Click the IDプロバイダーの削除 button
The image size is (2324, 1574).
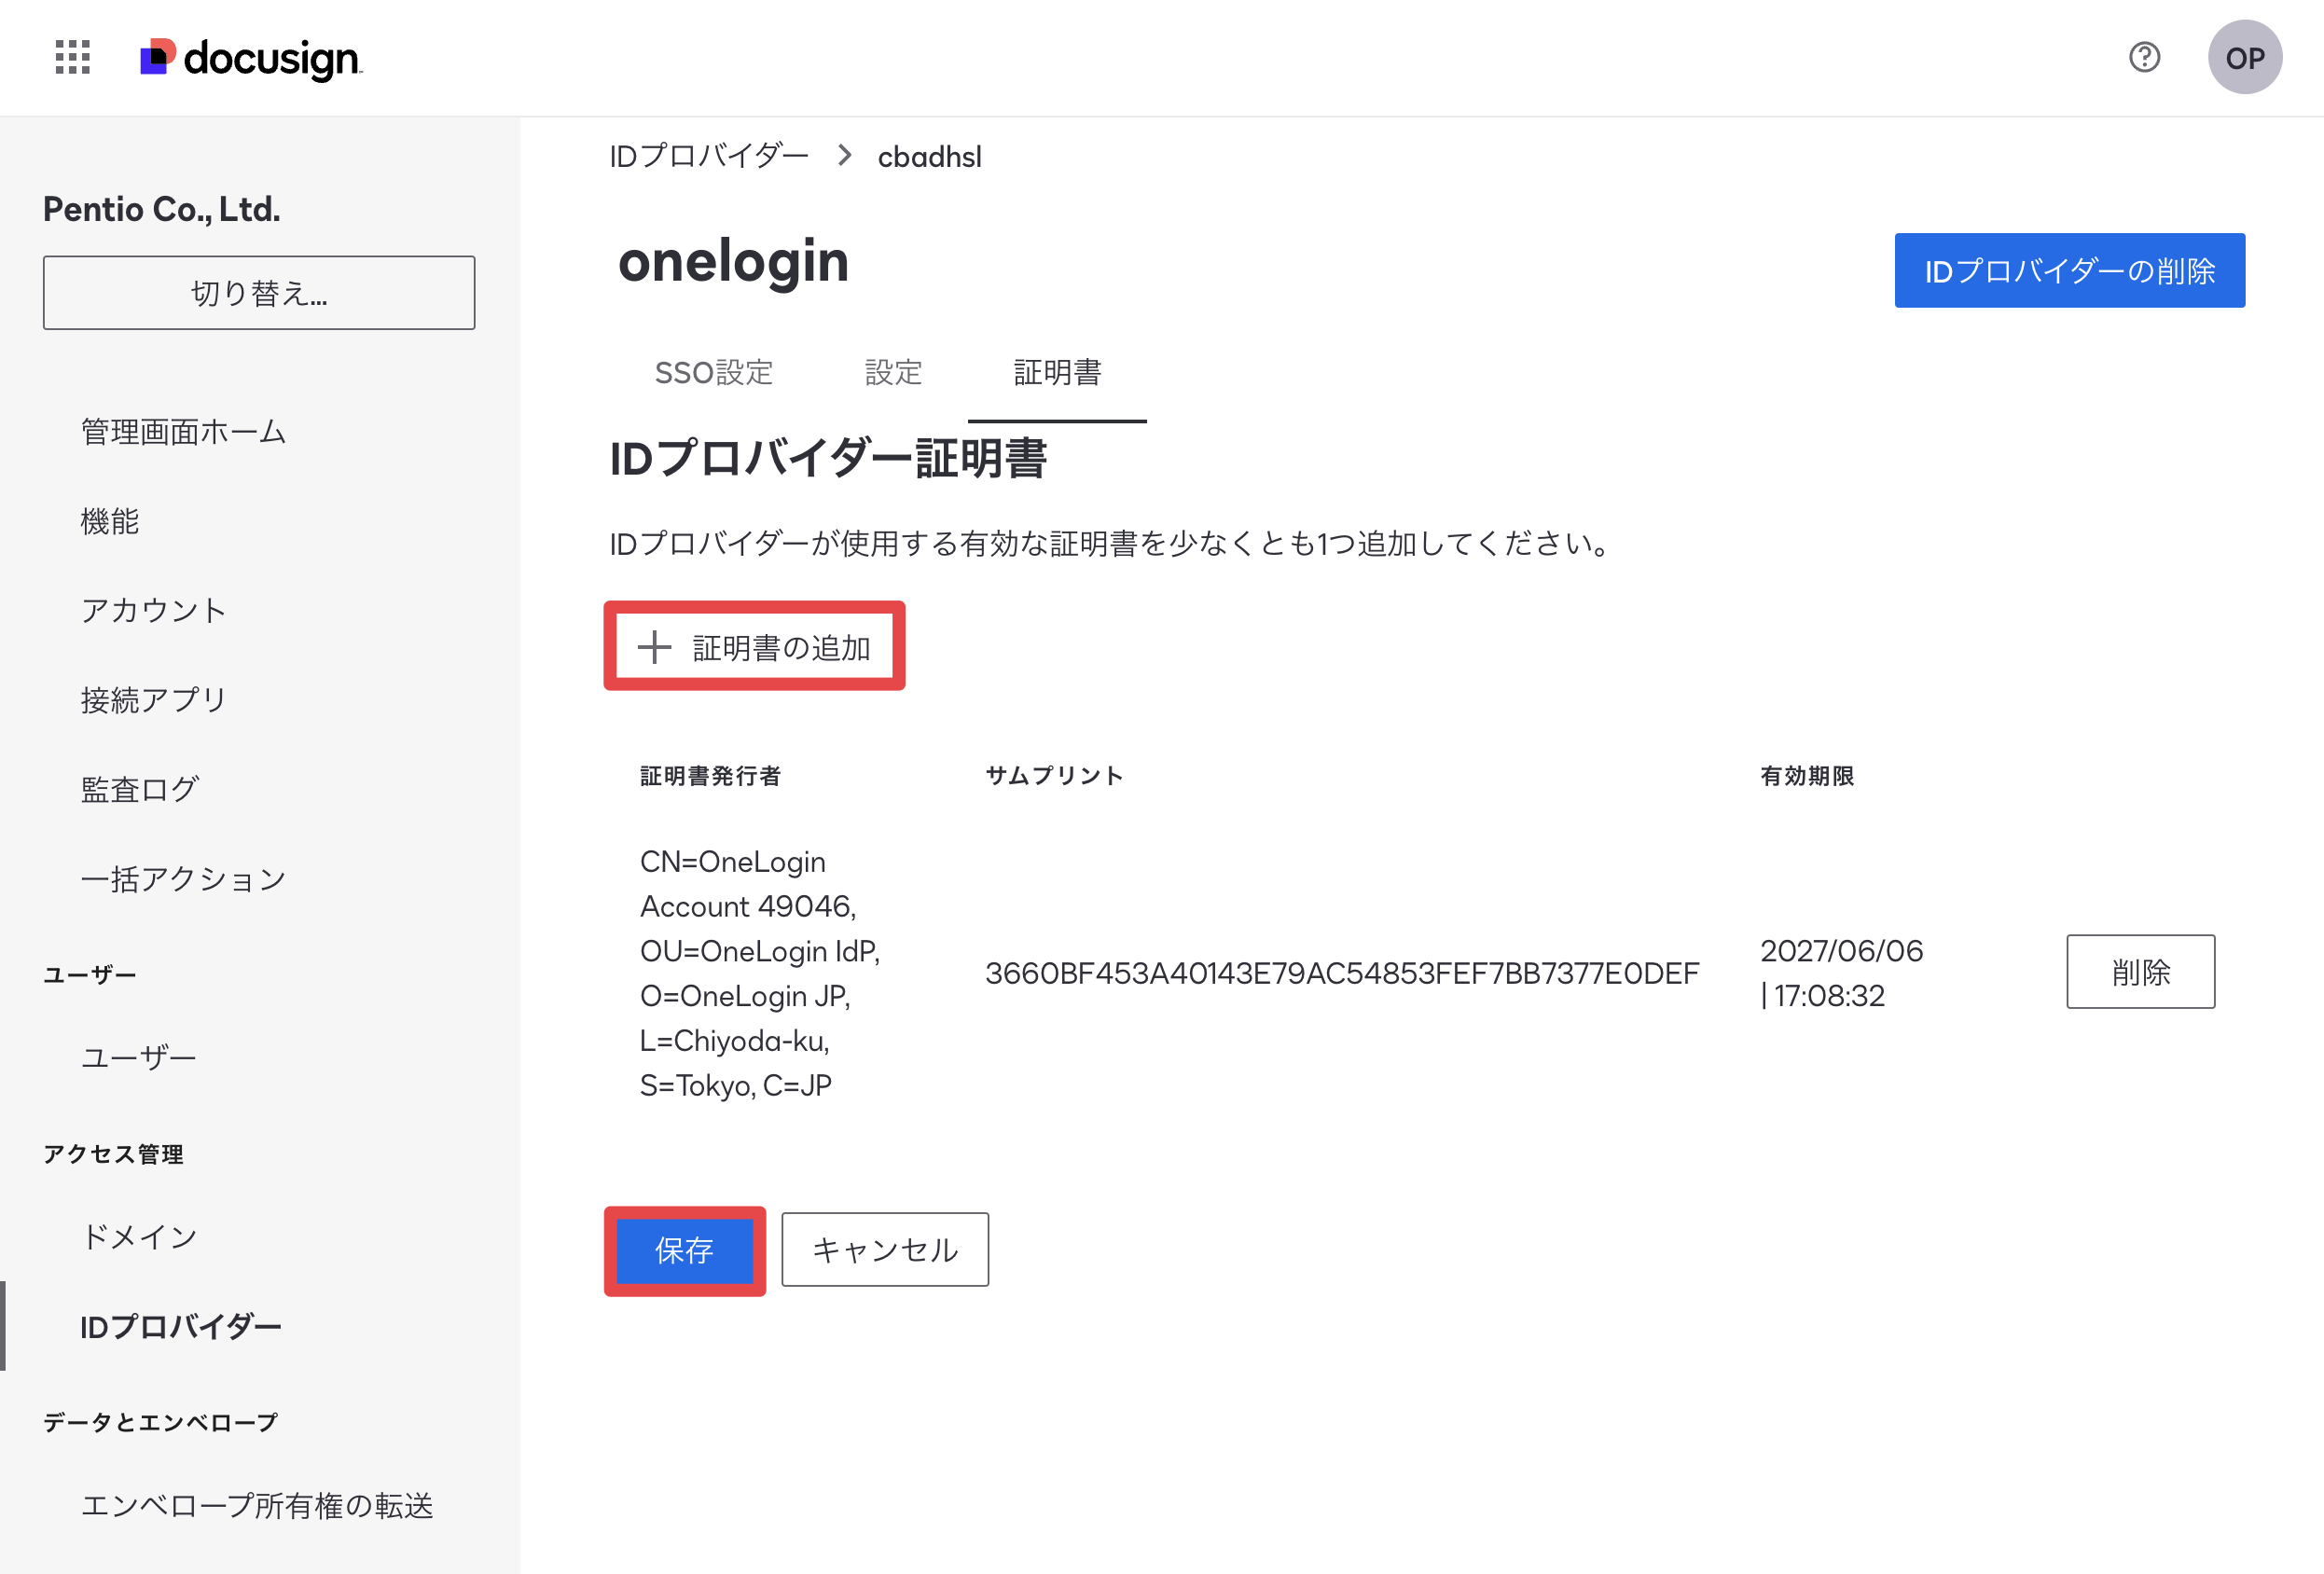[2069, 270]
